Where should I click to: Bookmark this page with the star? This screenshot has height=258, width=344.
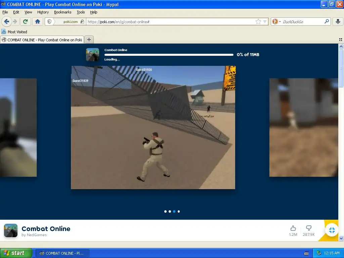(258, 21)
